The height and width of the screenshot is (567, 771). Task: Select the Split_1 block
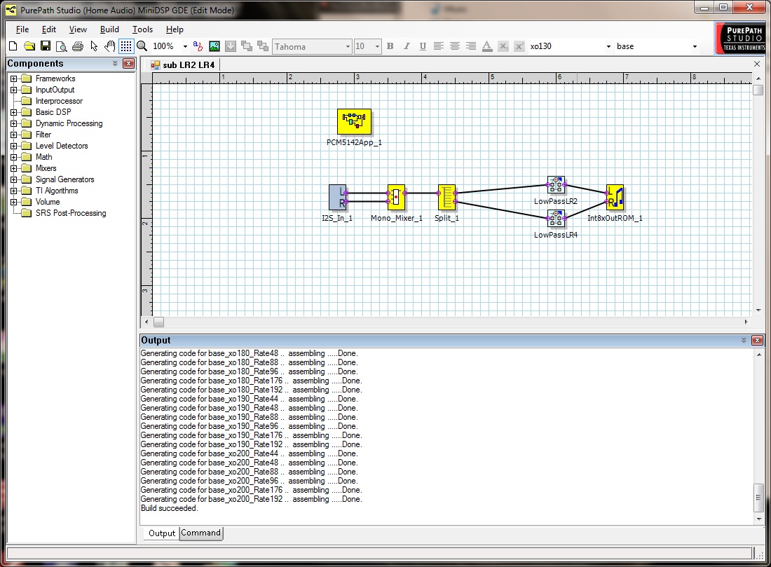[447, 197]
